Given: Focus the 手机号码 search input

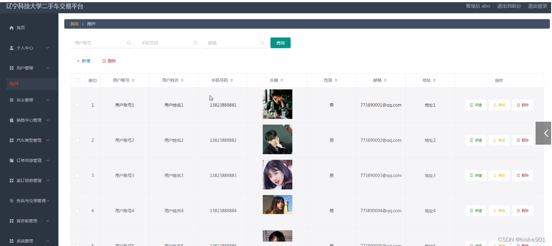Looking at the screenshot, I should (169, 43).
